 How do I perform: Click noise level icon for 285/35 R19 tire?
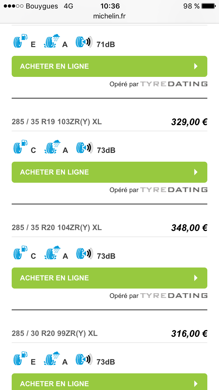[84, 147]
